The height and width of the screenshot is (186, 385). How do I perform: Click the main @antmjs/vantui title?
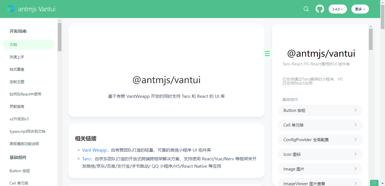coord(166,80)
